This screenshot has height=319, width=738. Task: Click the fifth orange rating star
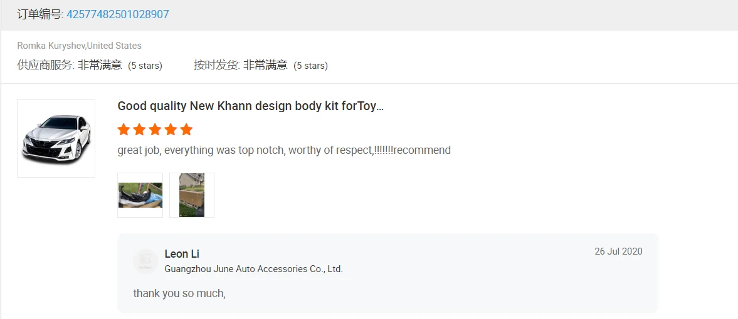186,129
